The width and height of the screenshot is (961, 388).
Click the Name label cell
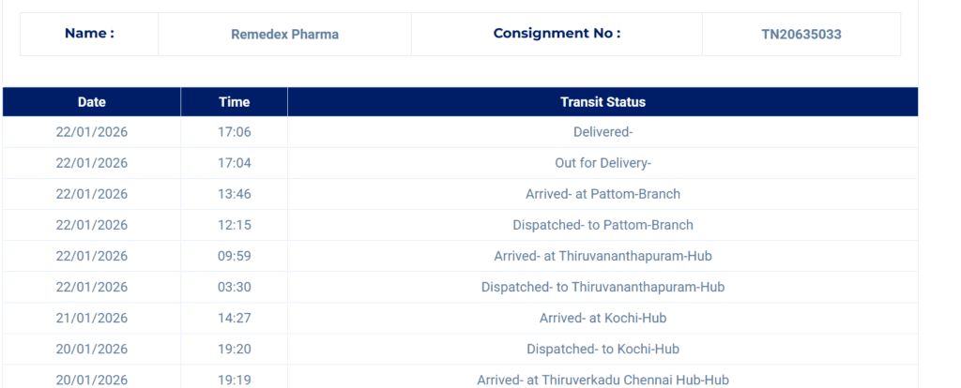(89, 34)
